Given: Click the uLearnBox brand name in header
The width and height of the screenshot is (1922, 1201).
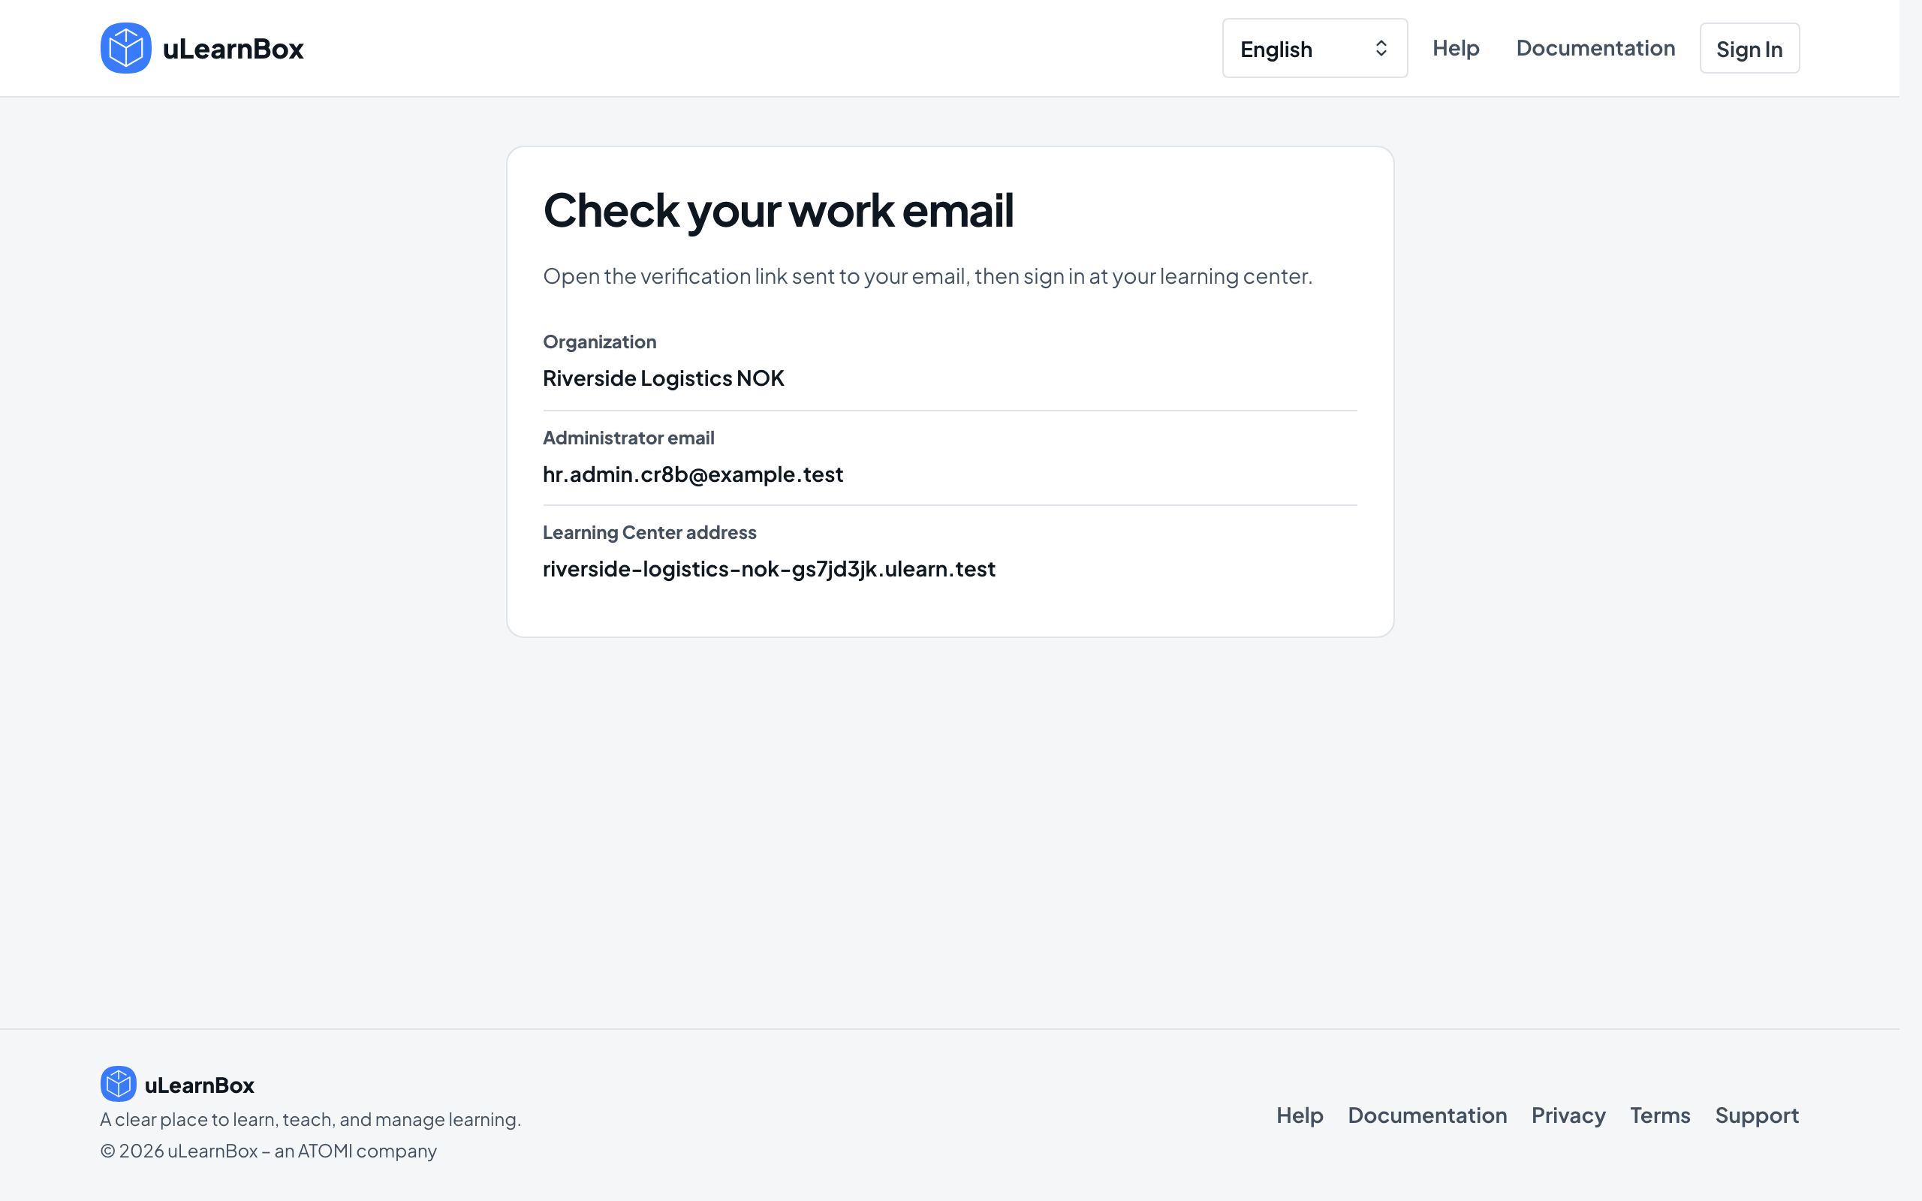Looking at the screenshot, I should [233, 49].
